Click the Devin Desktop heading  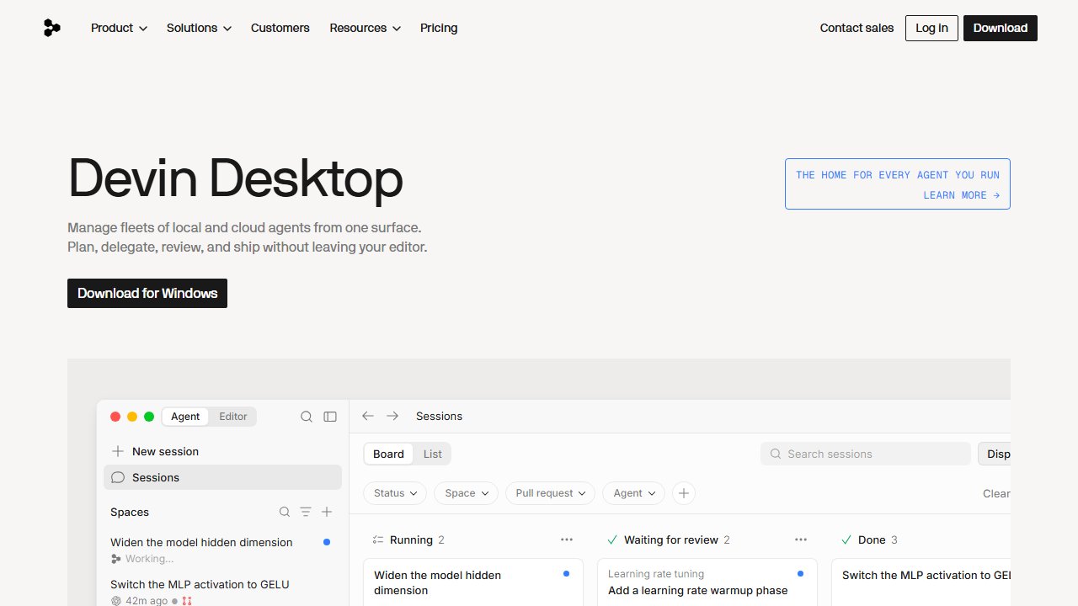click(236, 178)
